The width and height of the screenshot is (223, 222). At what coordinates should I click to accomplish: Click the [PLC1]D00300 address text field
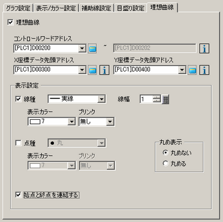click(x=46, y=70)
